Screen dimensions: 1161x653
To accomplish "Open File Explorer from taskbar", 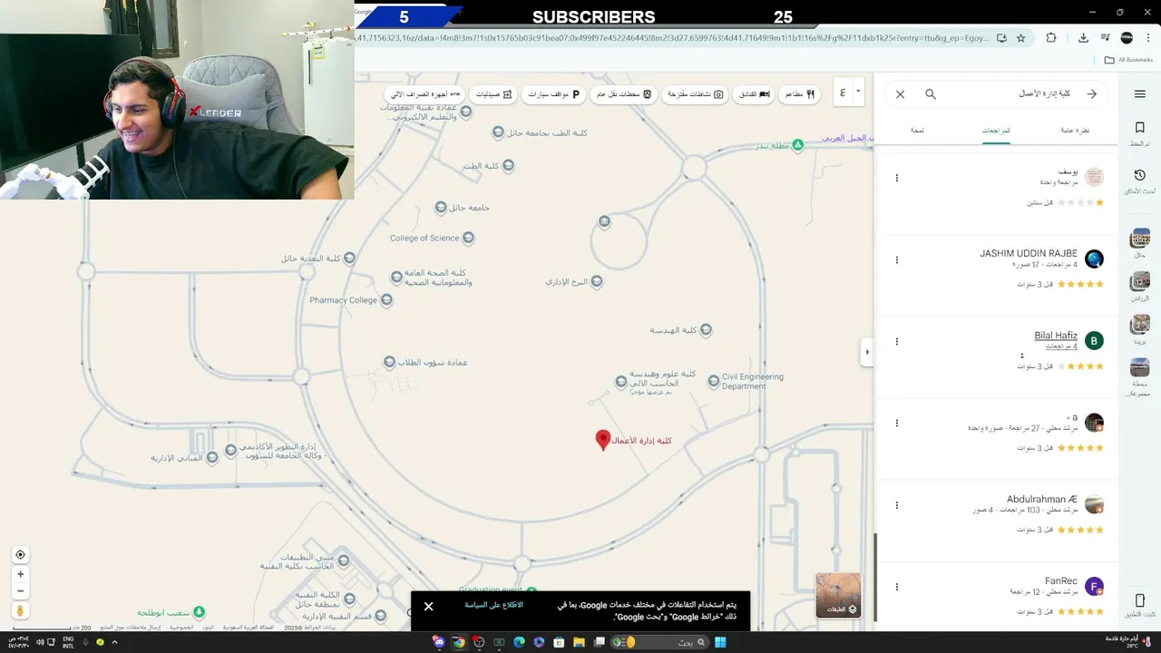I will pyautogui.click(x=579, y=642).
